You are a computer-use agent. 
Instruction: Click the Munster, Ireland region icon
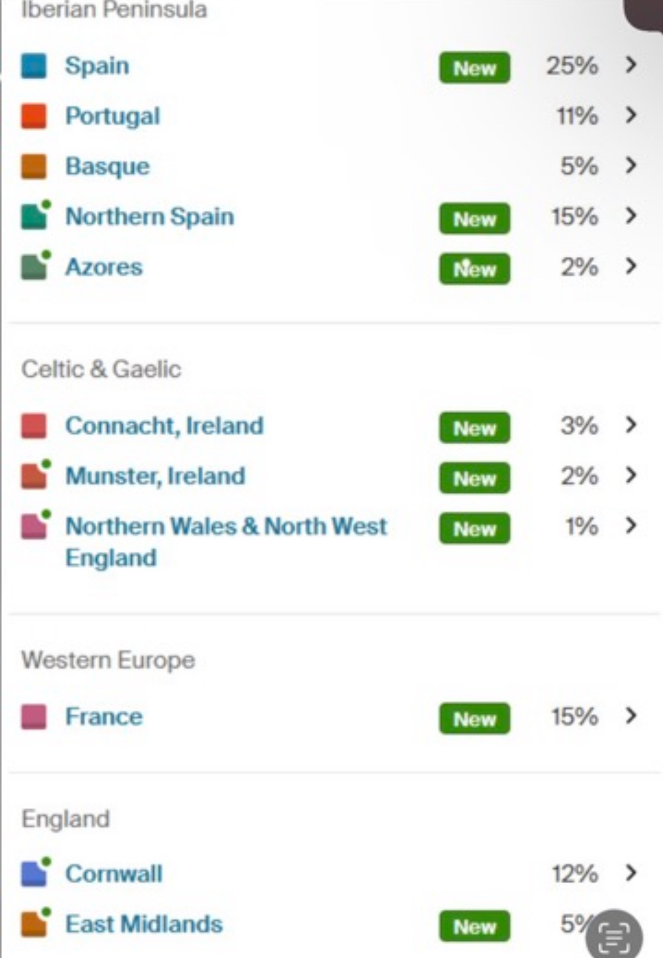click(34, 476)
